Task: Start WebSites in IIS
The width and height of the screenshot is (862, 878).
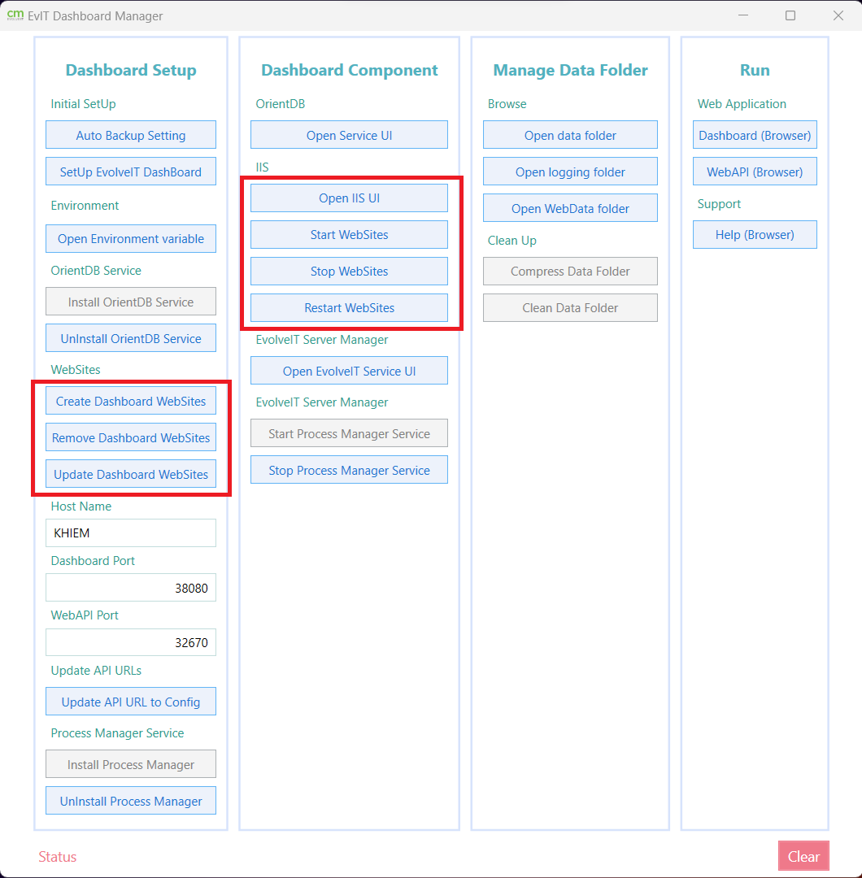Action: (x=349, y=234)
